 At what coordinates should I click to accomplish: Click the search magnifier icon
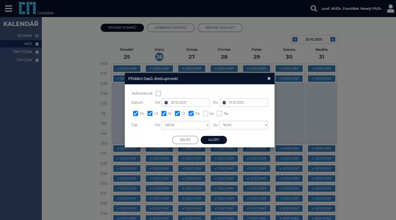[313, 9]
